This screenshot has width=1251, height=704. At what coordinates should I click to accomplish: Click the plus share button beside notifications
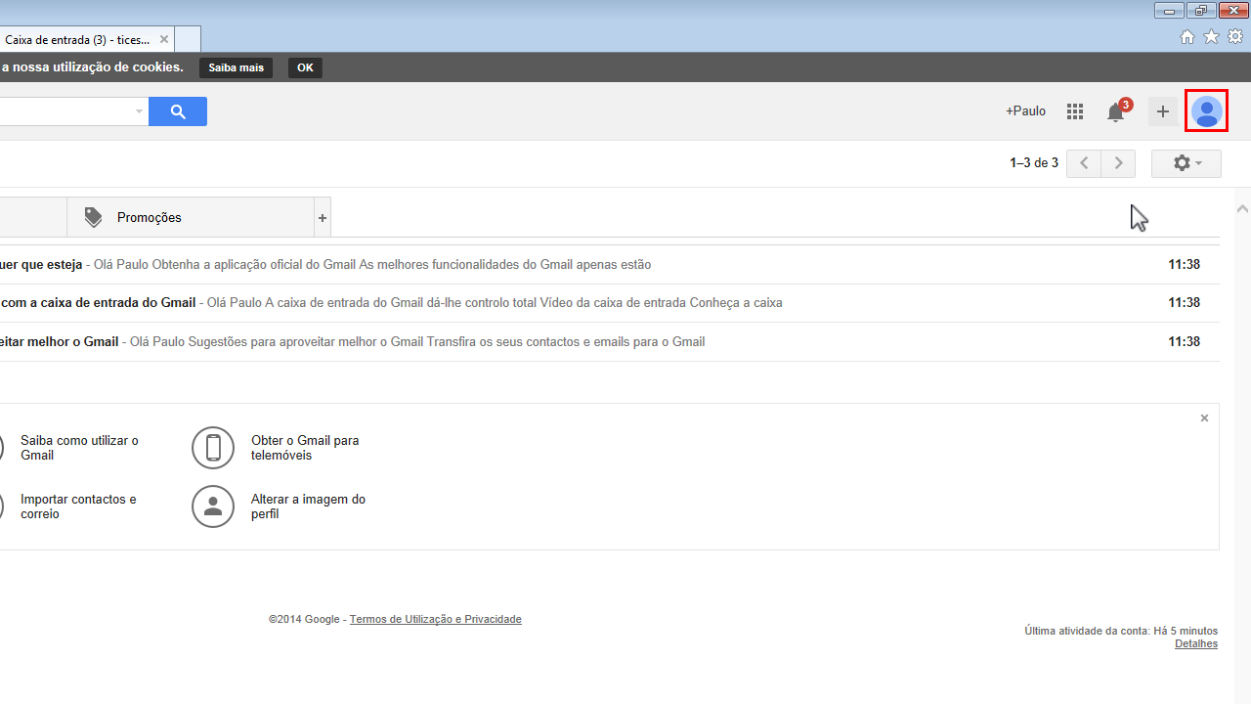1162,111
